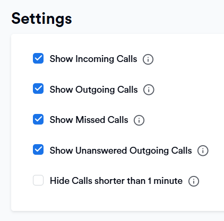
Task: Click info icon next to Show Outgoing Calls
Action: [149, 90]
